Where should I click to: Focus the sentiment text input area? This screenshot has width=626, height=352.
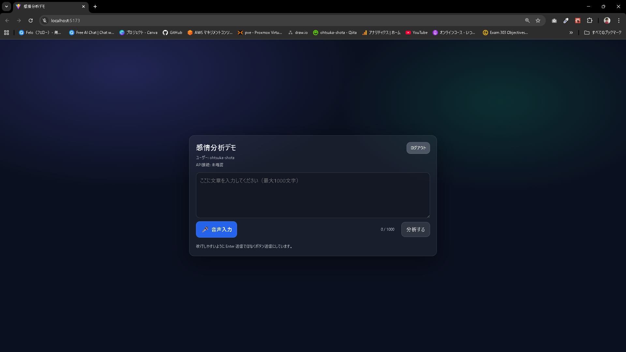(313, 195)
